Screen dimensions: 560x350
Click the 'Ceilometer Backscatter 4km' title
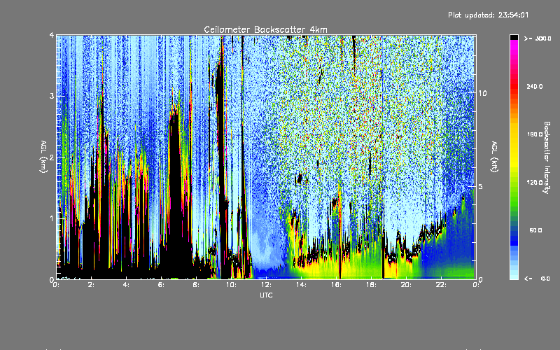265,29
